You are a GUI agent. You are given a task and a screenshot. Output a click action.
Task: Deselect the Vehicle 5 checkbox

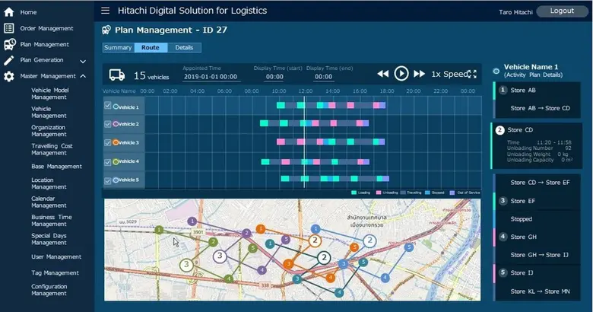click(107, 180)
